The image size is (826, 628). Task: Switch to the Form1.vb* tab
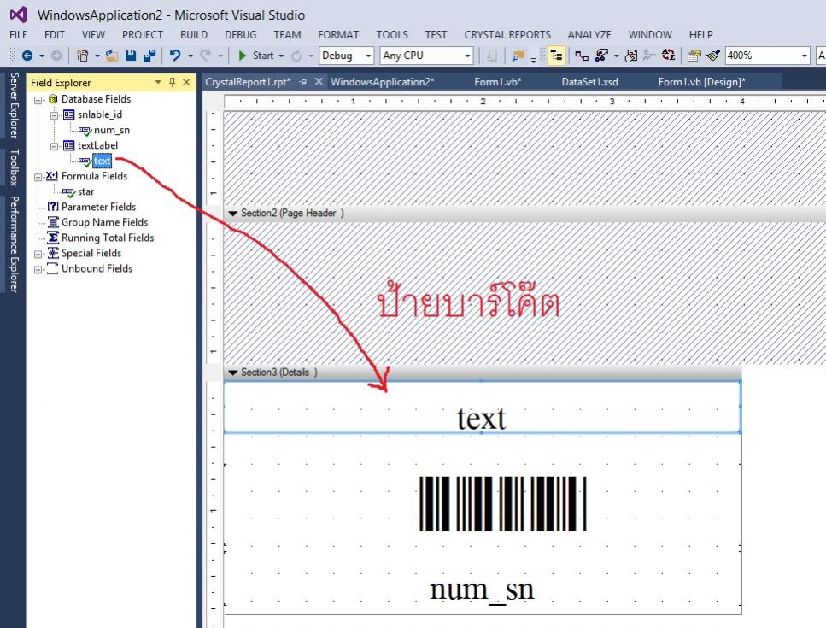[498, 82]
